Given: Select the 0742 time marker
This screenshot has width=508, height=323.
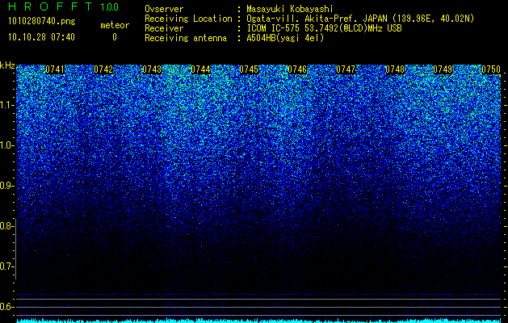Looking at the screenshot, I should point(103,69).
